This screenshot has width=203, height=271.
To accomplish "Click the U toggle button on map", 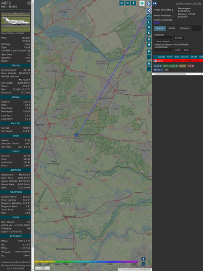I will coord(122,3).
